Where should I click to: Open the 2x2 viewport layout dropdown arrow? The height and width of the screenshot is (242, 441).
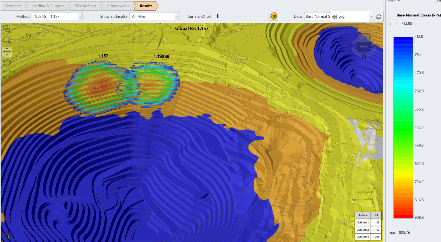point(371,17)
